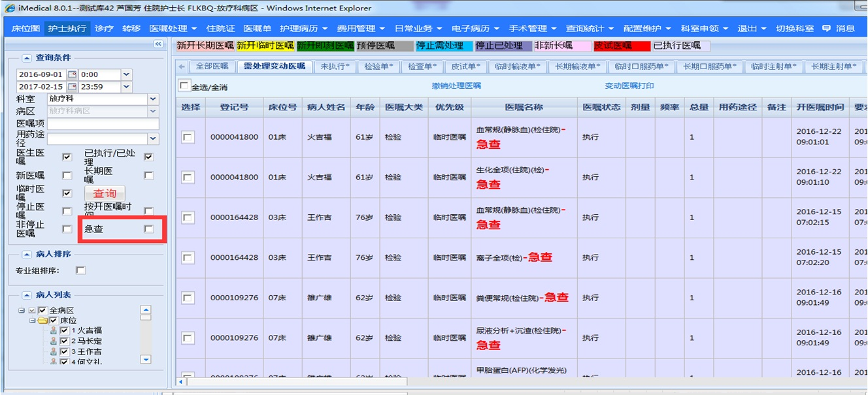Viewport: 868px width, 395px height.
Task: Open the 医嘱处理 menu
Action: (x=173, y=29)
